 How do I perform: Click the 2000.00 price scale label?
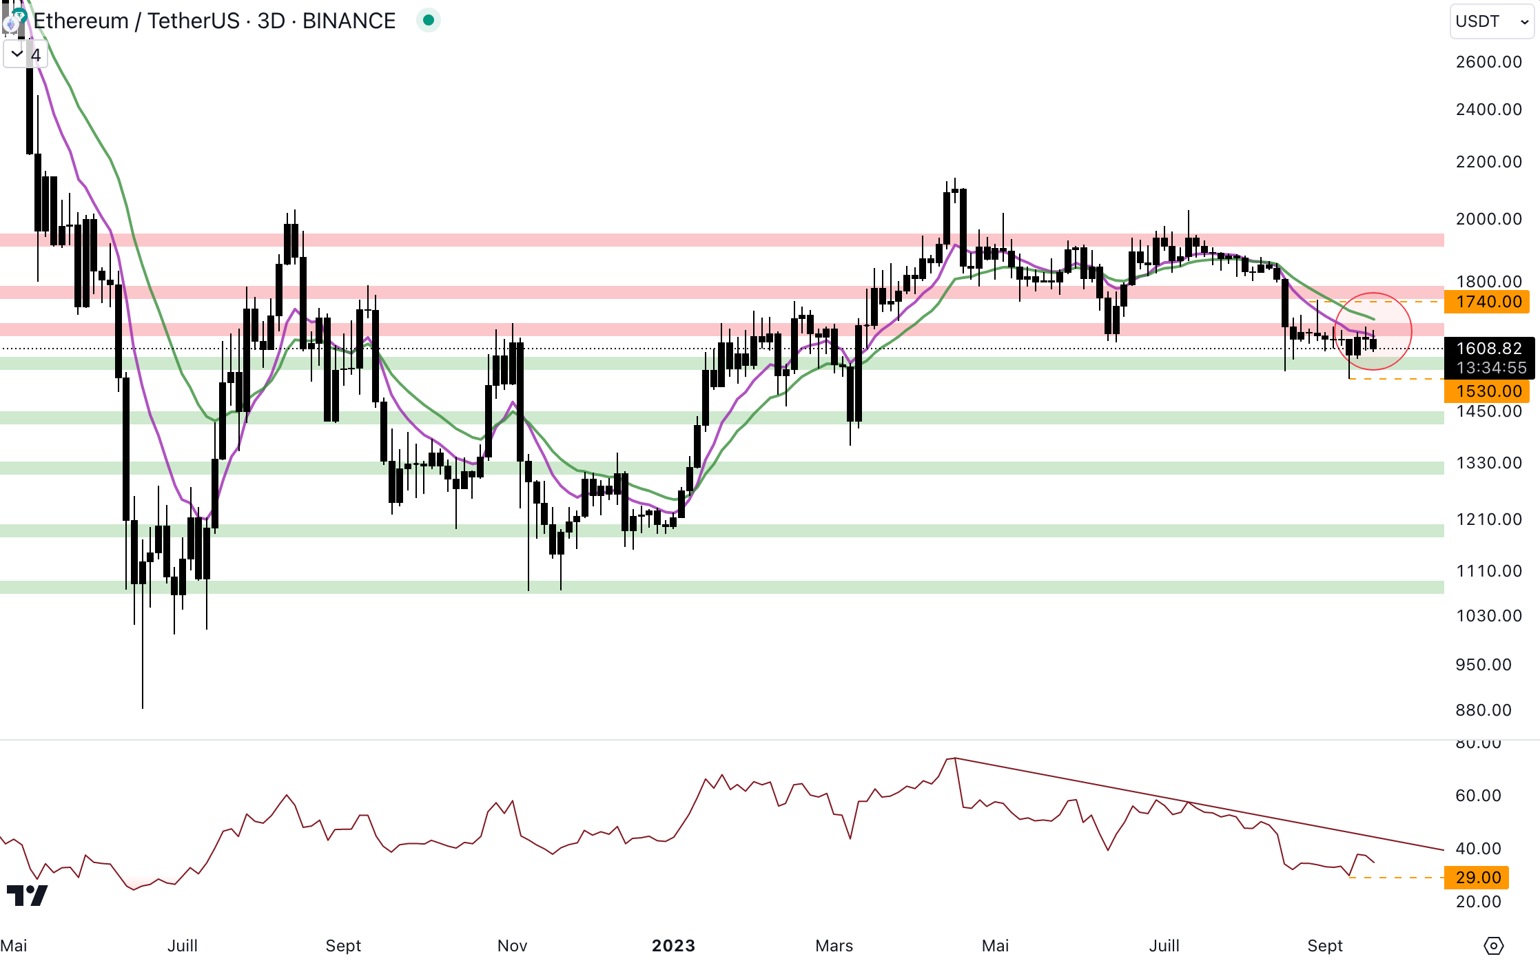coord(1488,219)
